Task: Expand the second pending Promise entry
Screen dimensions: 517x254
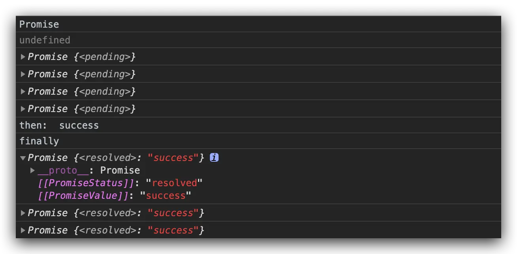Action: 23,74
